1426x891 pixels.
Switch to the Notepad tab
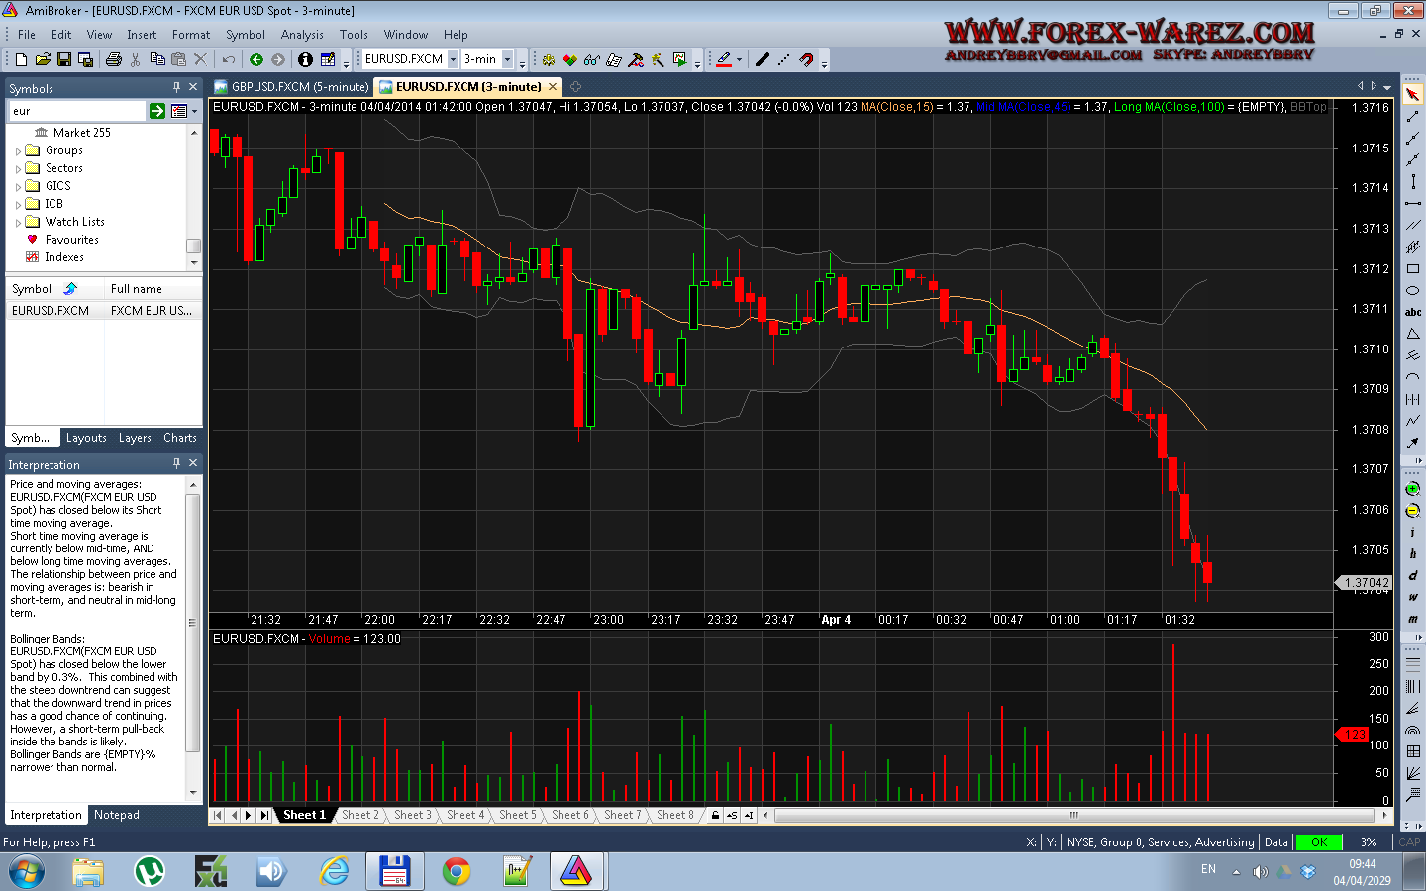(x=117, y=815)
